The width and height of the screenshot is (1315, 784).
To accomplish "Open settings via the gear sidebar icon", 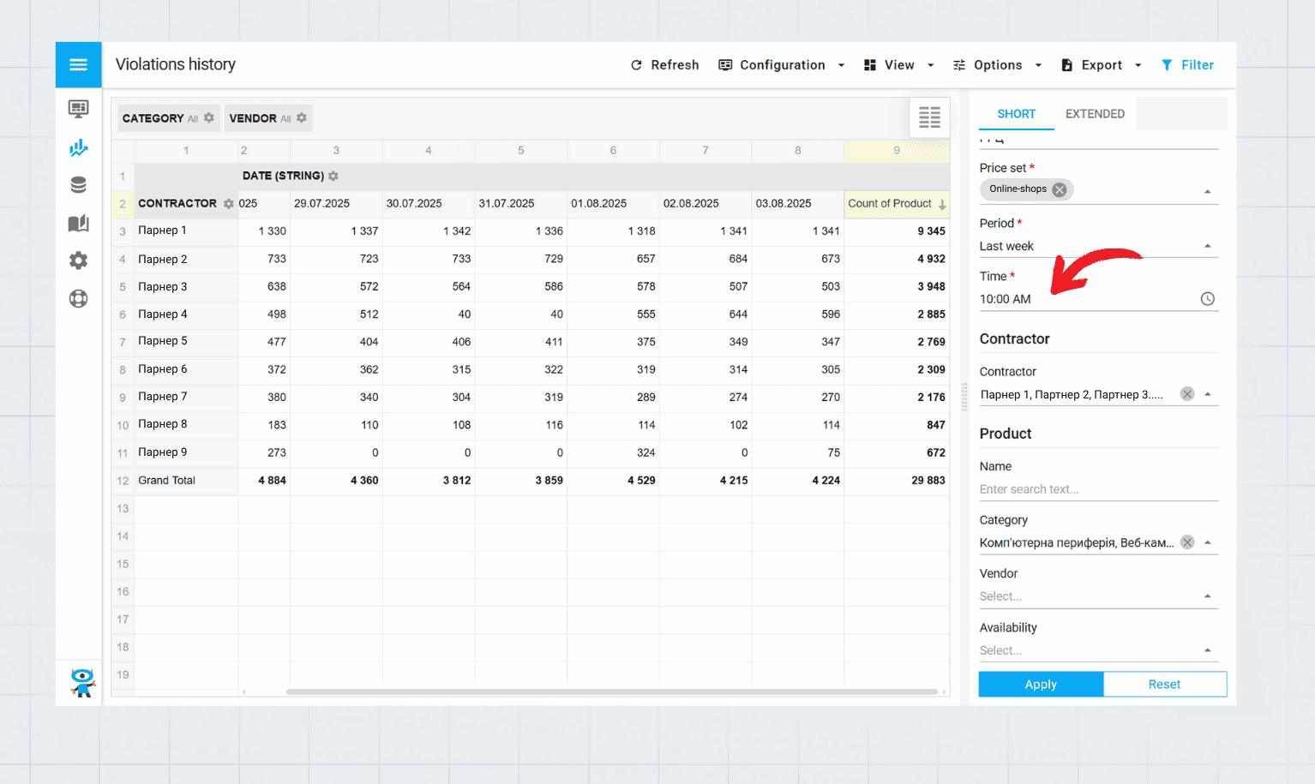I will pos(78,260).
